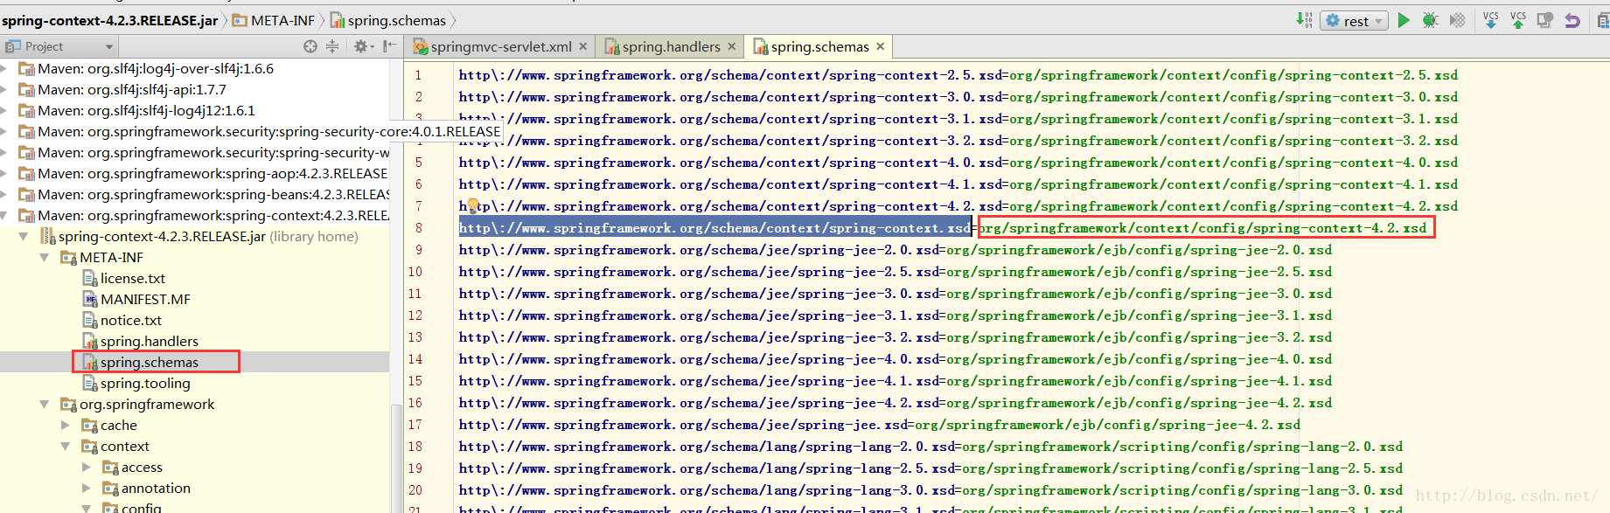1610x513 pixels.
Task: Revert changes with purple undo arrow
Action: click(x=1572, y=20)
